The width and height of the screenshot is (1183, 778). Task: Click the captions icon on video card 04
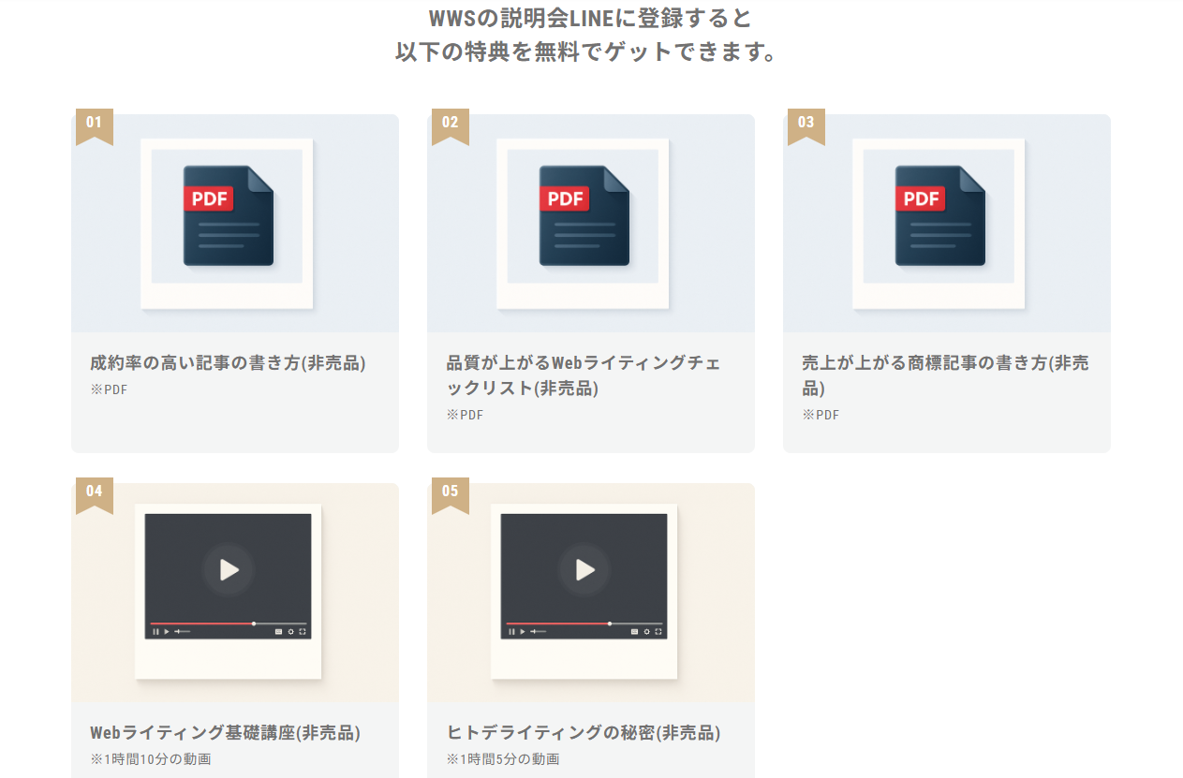tap(278, 632)
